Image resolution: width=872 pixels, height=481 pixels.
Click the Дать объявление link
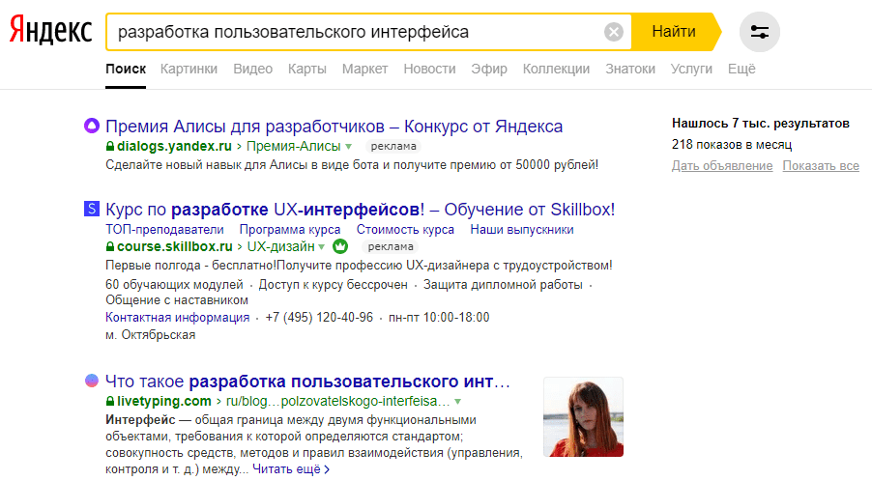[722, 165]
